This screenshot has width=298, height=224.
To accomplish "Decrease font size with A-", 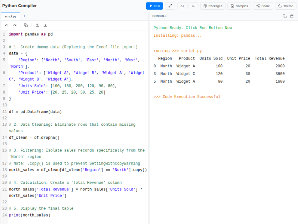I will 194,6.
